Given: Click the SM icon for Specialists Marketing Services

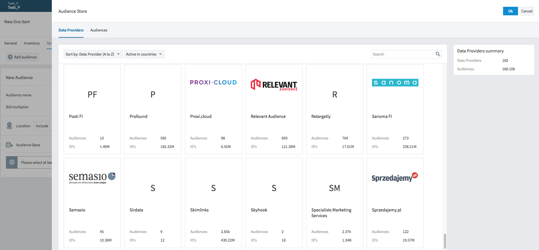Looking at the screenshot, I should click(x=335, y=188).
